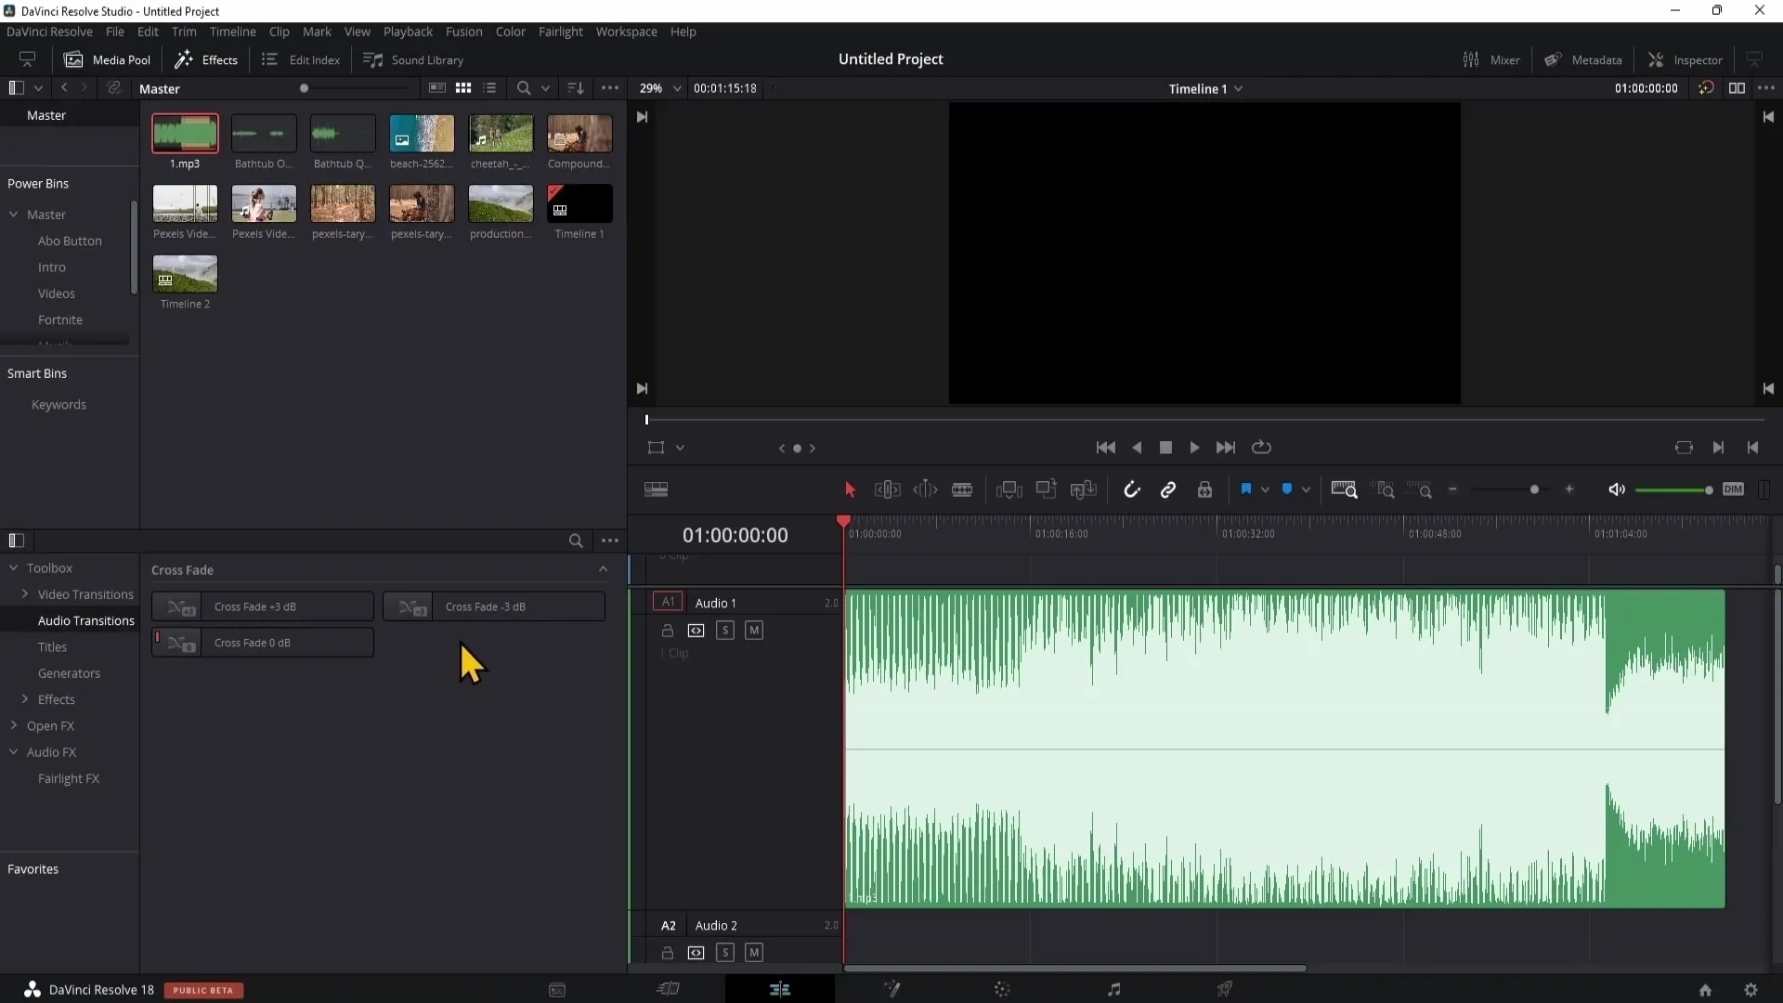
Task: Mute Audio 1 track M button
Action: [754, 631]
